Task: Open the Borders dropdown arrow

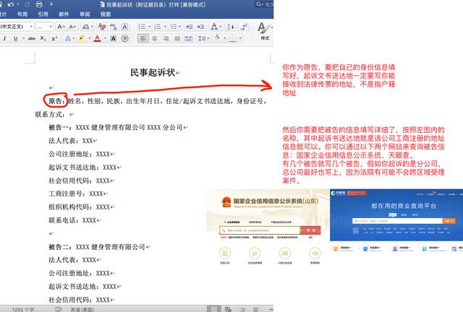Action: (x=240, y=38)
